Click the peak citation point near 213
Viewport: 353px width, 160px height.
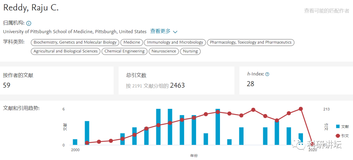point(301,109)
